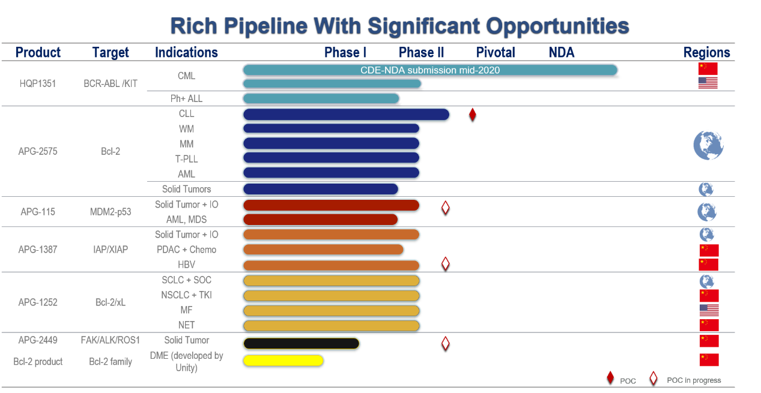761x393 pixels.
Task: Click the US flag in the MF row
Action: pos(709,310)
